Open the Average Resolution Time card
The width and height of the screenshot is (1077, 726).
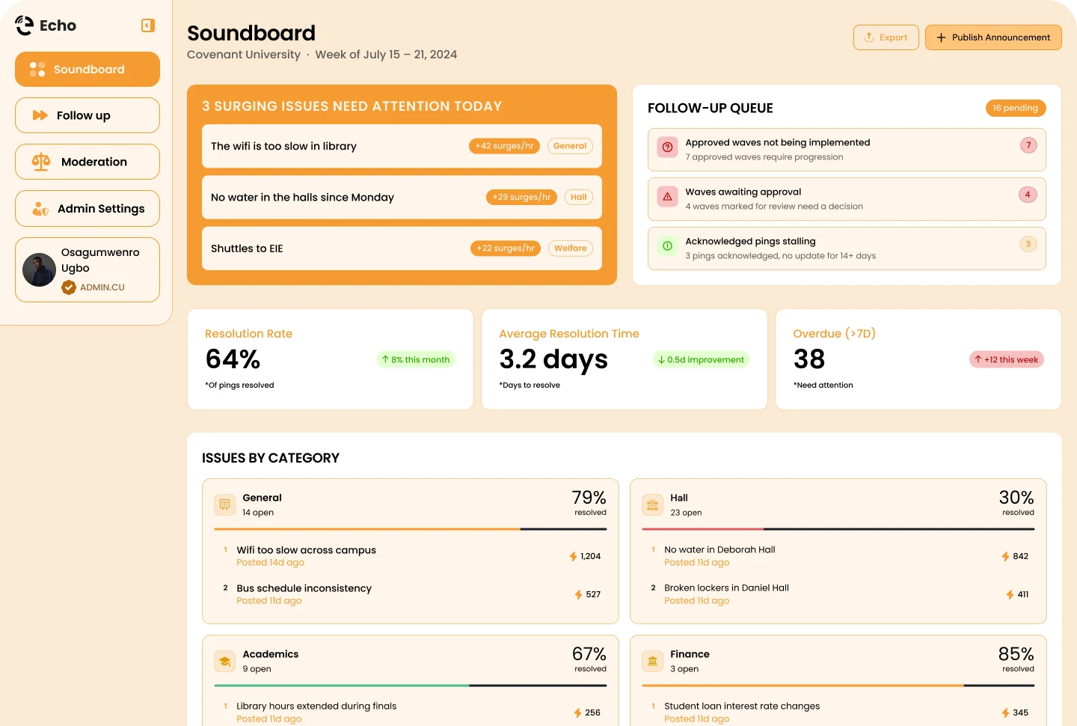(625, 359)
